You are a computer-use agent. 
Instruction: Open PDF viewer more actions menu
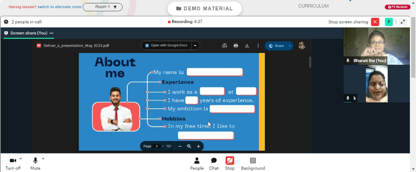coord(258,46)
